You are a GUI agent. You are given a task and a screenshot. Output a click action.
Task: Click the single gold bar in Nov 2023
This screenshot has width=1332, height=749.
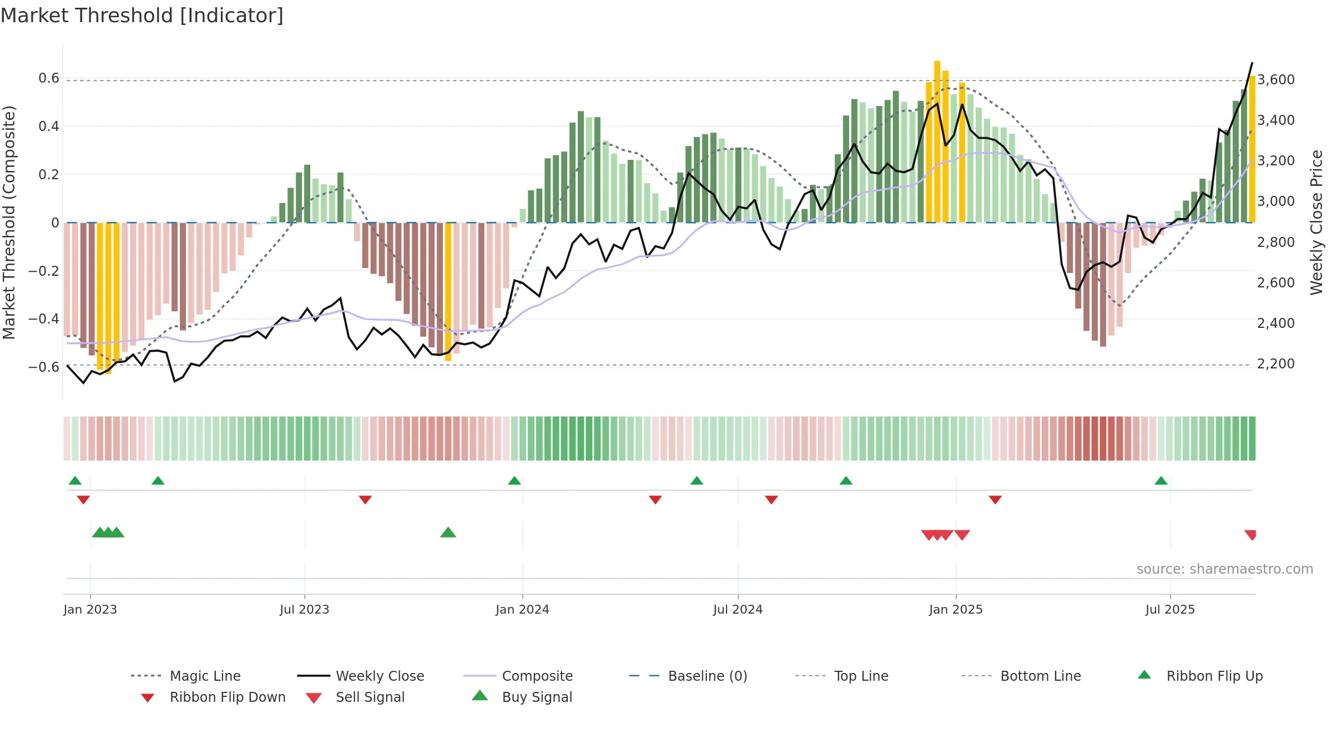tap(448, 292)
